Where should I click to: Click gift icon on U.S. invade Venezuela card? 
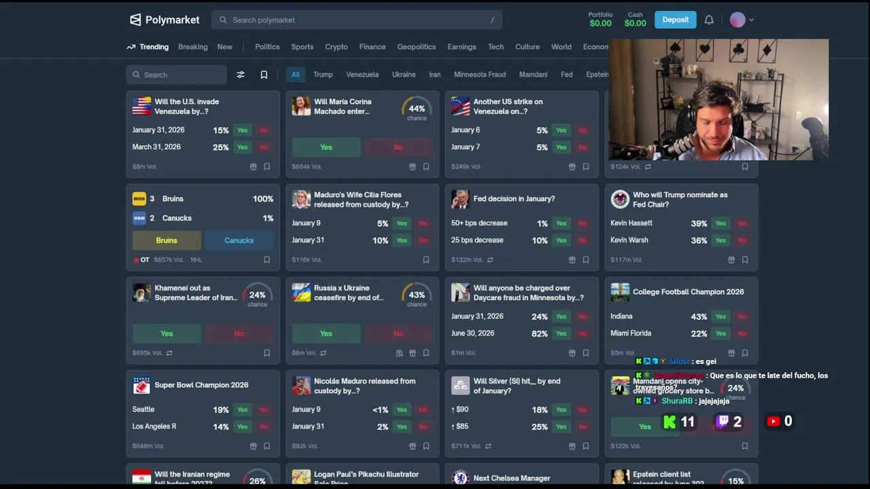tap(253, 166)
